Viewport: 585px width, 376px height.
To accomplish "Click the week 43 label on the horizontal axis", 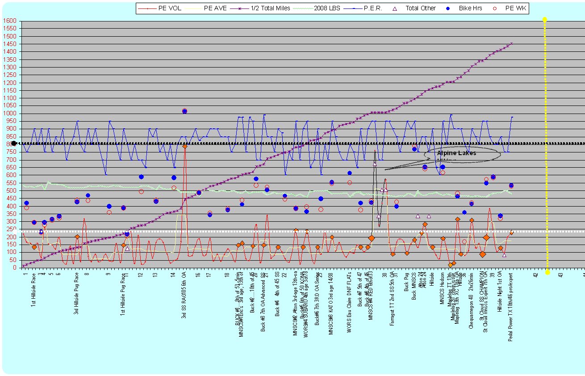I will point(561,275).
